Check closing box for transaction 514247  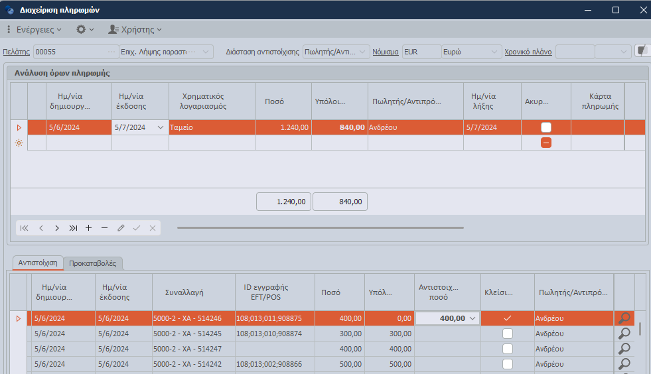click(508, 349)
